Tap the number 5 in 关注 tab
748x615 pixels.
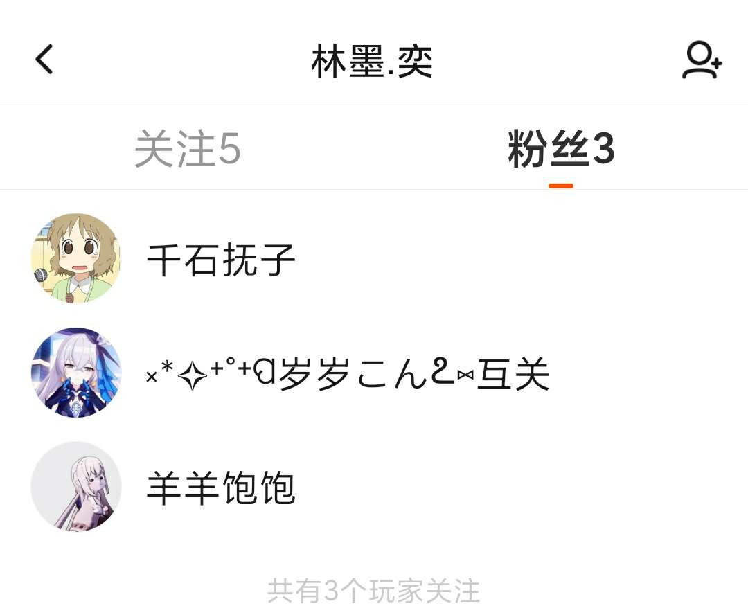coord(229,149)
